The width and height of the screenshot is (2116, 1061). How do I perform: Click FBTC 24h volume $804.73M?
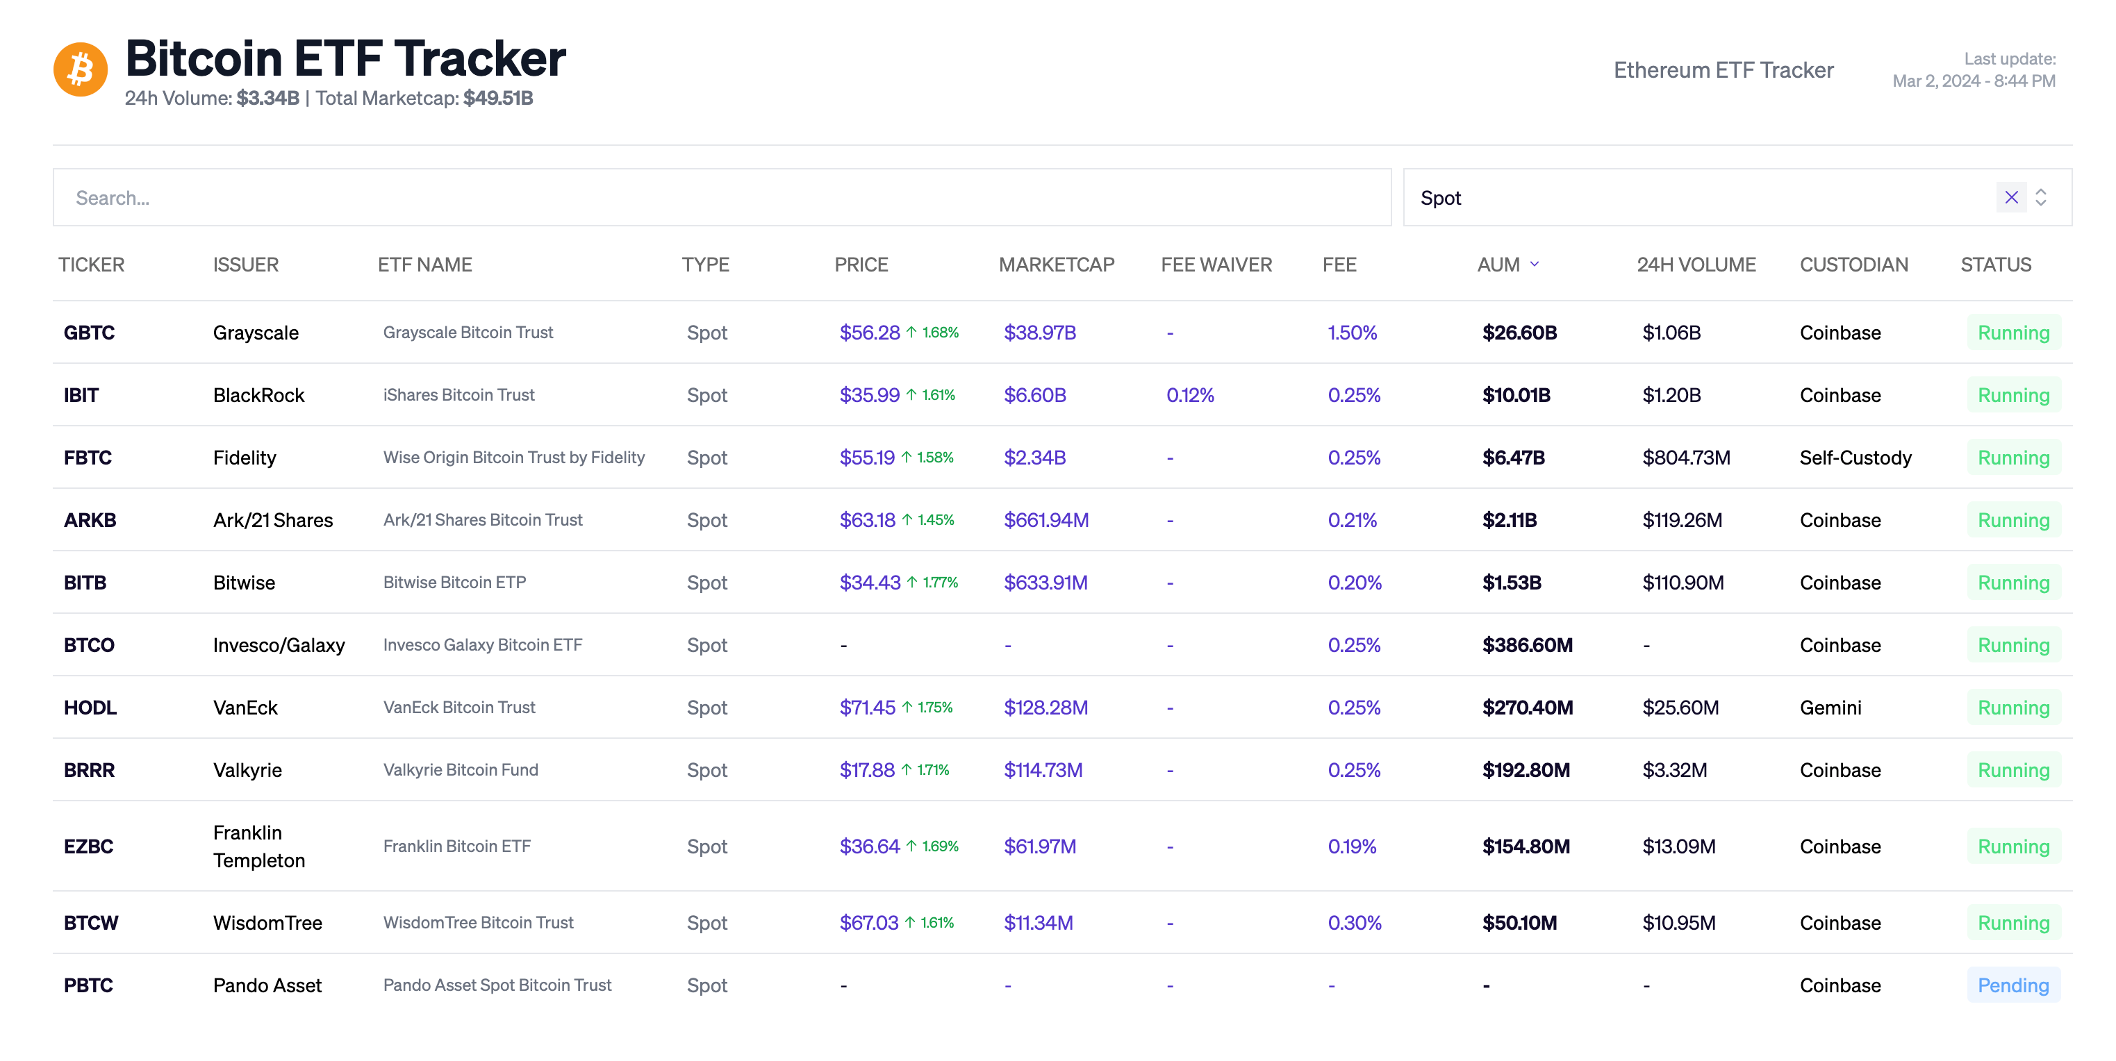click(1685, 458)
